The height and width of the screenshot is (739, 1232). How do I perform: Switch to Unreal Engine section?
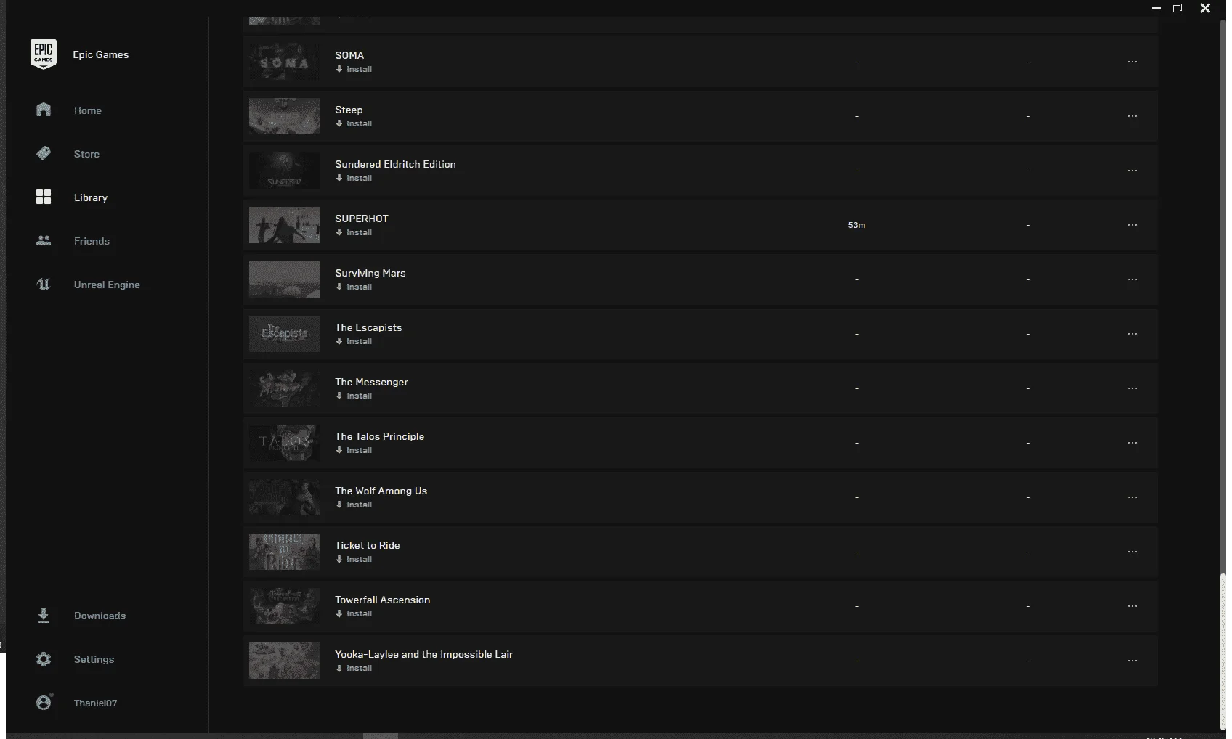(107, 285)
